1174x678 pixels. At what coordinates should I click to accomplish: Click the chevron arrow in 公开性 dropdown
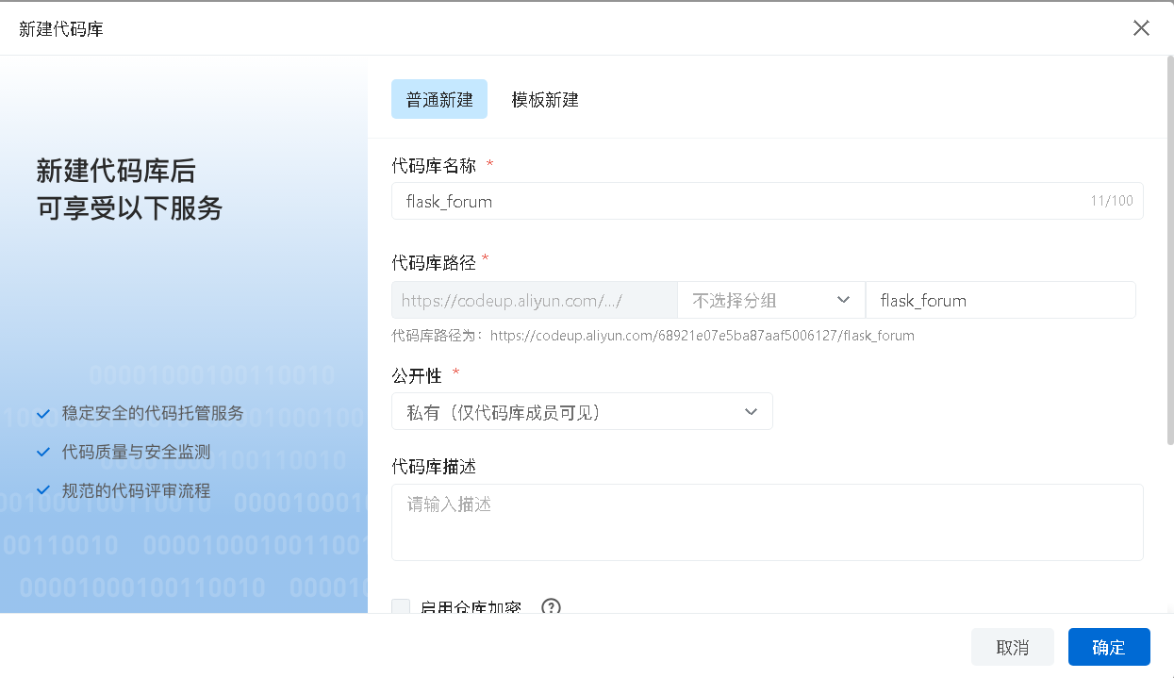tap(751, 411)
